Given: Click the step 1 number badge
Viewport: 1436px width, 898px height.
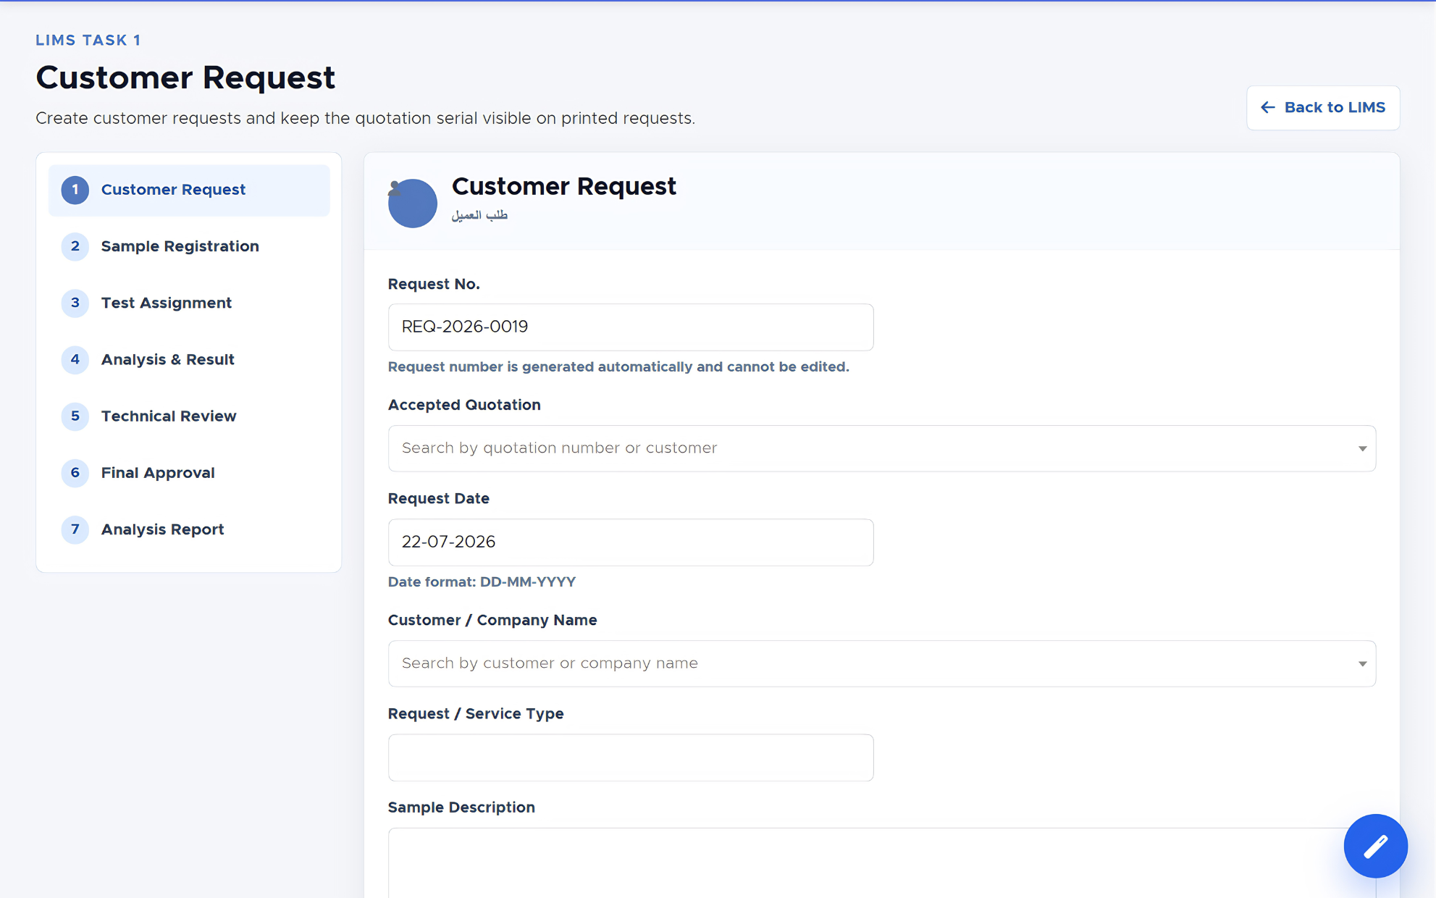Looking at the screenshot, I should coord(75,190).
